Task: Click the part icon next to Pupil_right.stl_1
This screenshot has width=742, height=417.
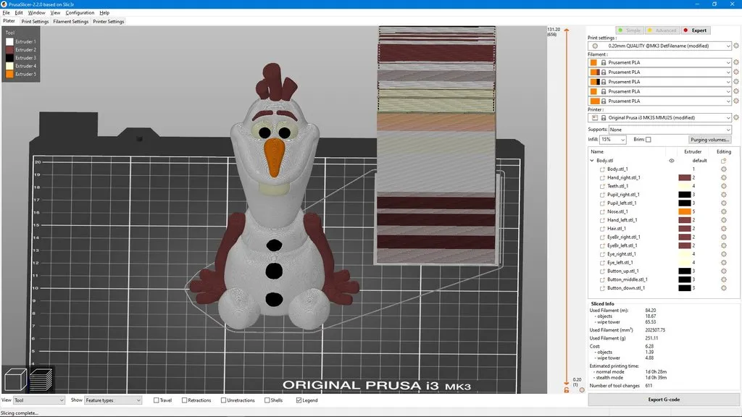Action: coord(602,195)
